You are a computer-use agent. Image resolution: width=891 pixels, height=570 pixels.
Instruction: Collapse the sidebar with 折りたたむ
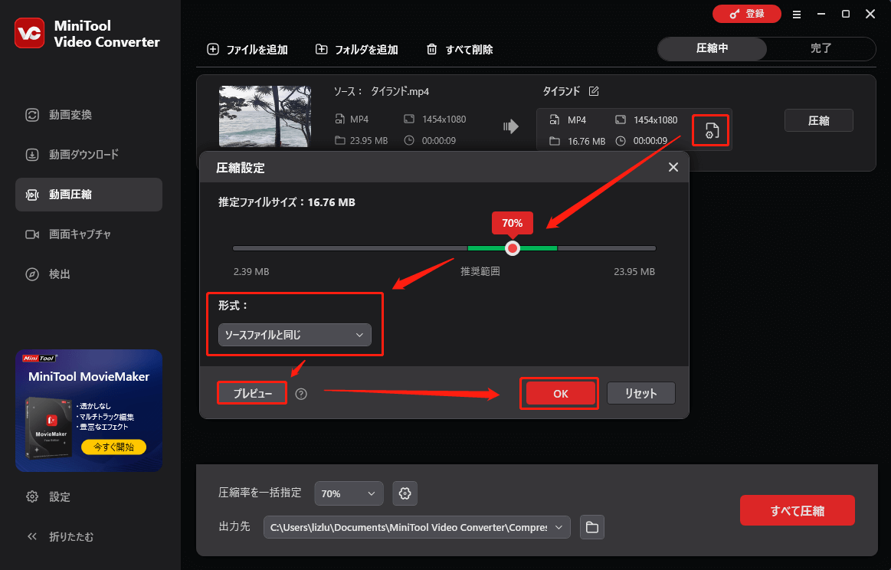coord(89,536)
